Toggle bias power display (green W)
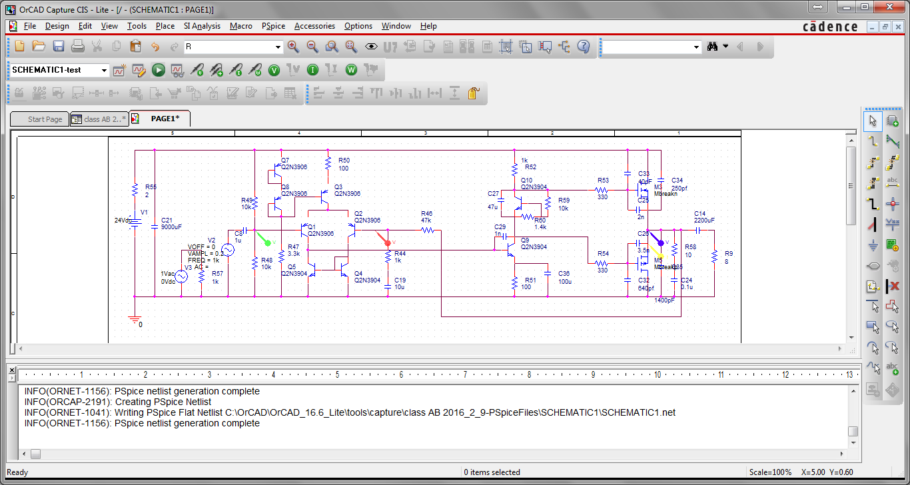 pyautogui.click(x=351, y=70)
